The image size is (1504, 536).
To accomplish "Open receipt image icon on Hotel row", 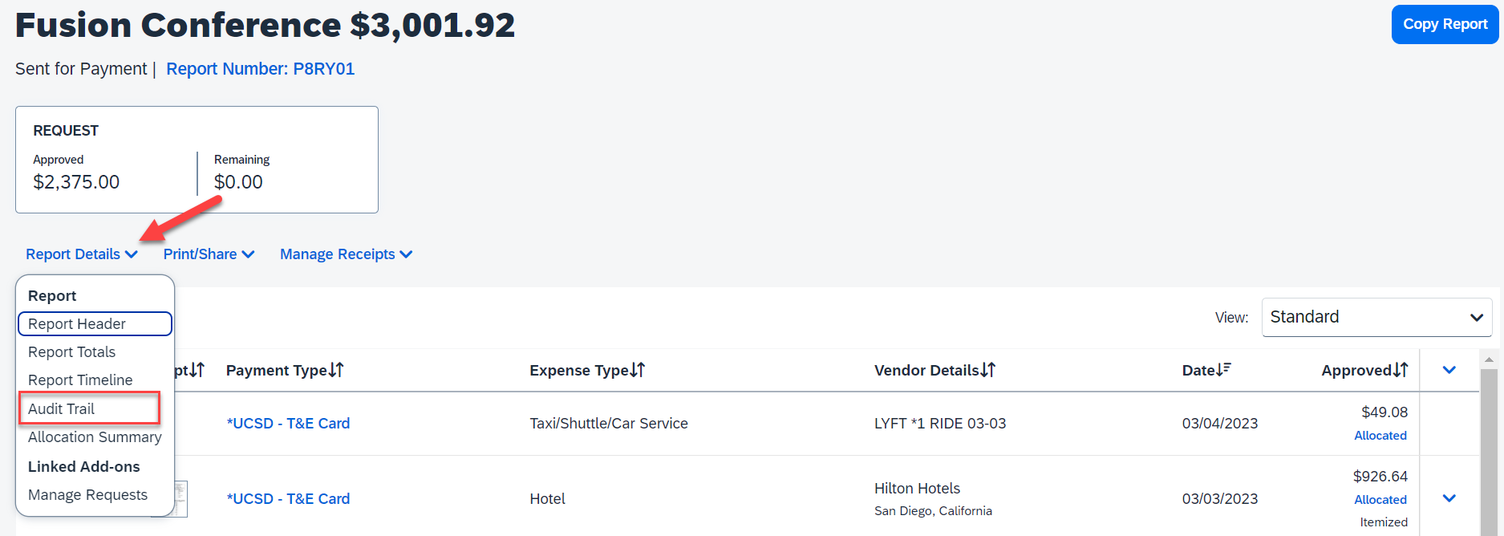I will click(180, 499).
